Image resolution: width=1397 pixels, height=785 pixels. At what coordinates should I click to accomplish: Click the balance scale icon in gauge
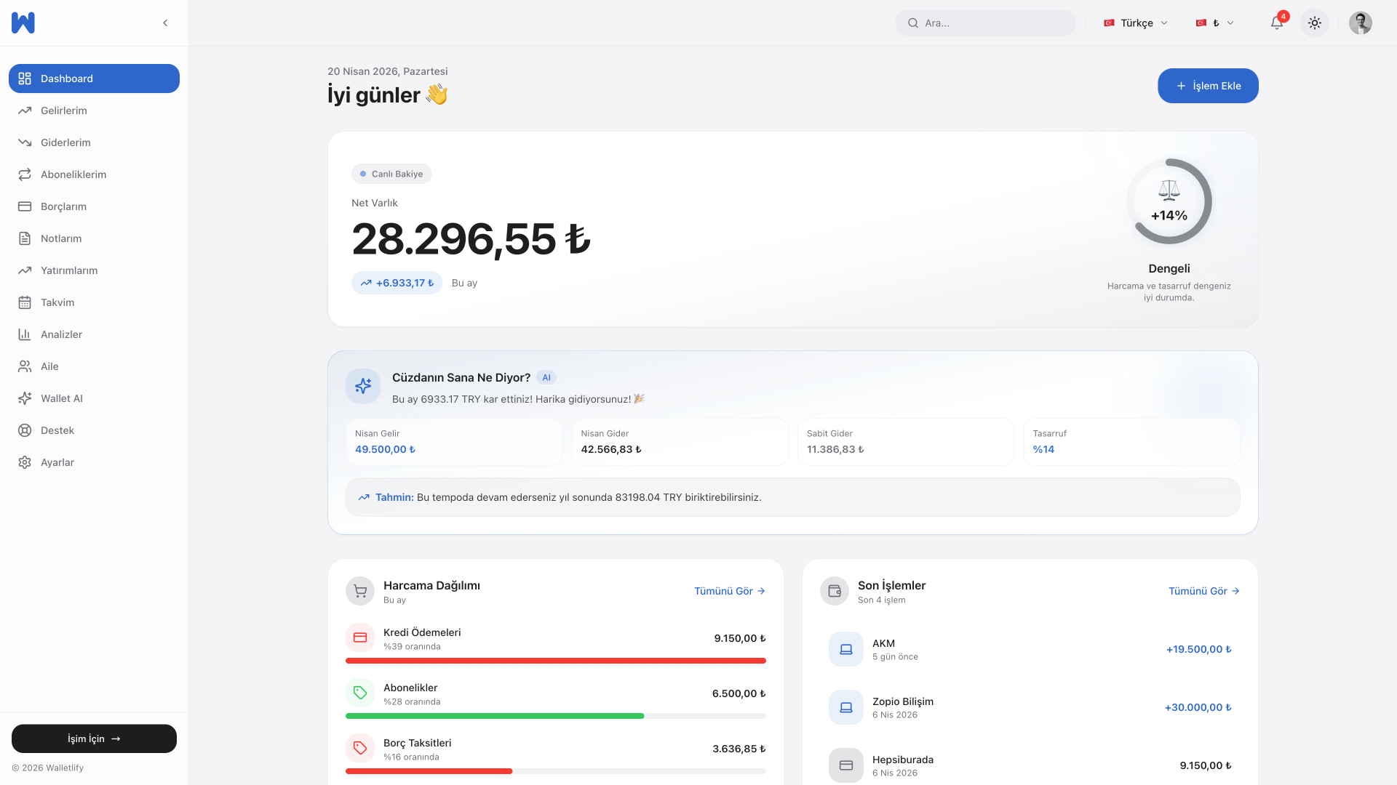point(1169,190)
